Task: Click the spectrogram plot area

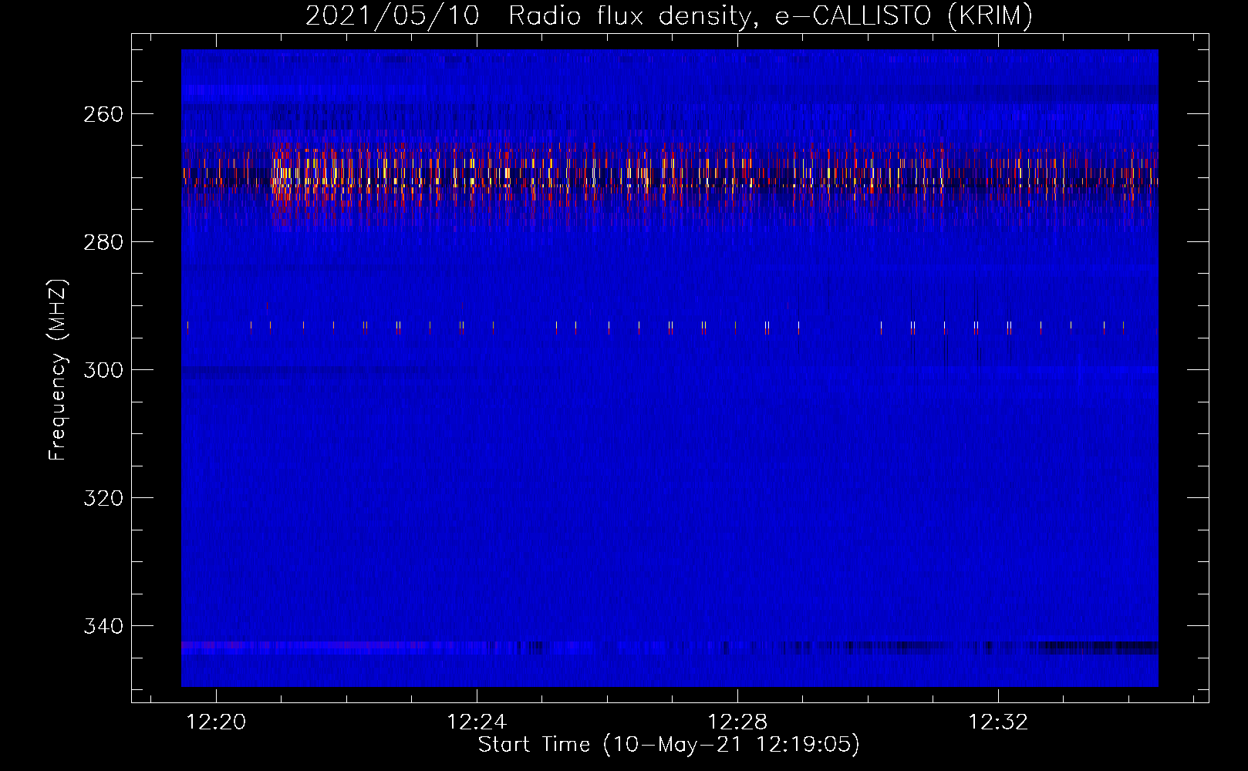Action: (670, 369)
